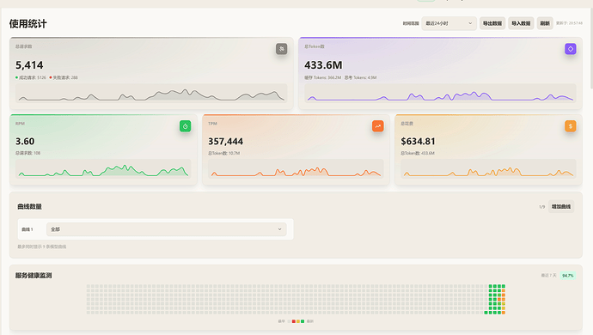This screenshot has width=593, height=335.
Task: Click the yellow legend swatch below health grid
Action: [x=298, y=321]
